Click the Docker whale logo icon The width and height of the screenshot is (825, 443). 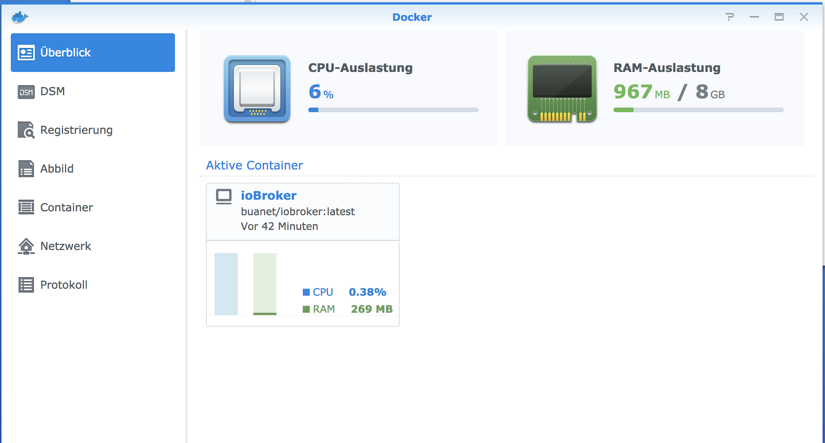20,17
